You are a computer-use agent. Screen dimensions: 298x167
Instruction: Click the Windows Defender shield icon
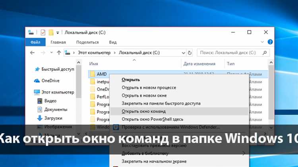click(116, 127)
